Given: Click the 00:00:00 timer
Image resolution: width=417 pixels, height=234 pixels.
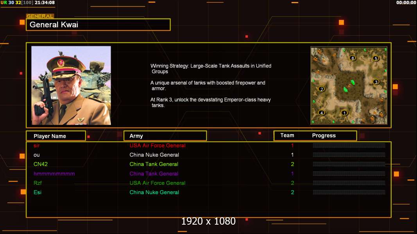Looking at the screenshot, I should 406,3.
